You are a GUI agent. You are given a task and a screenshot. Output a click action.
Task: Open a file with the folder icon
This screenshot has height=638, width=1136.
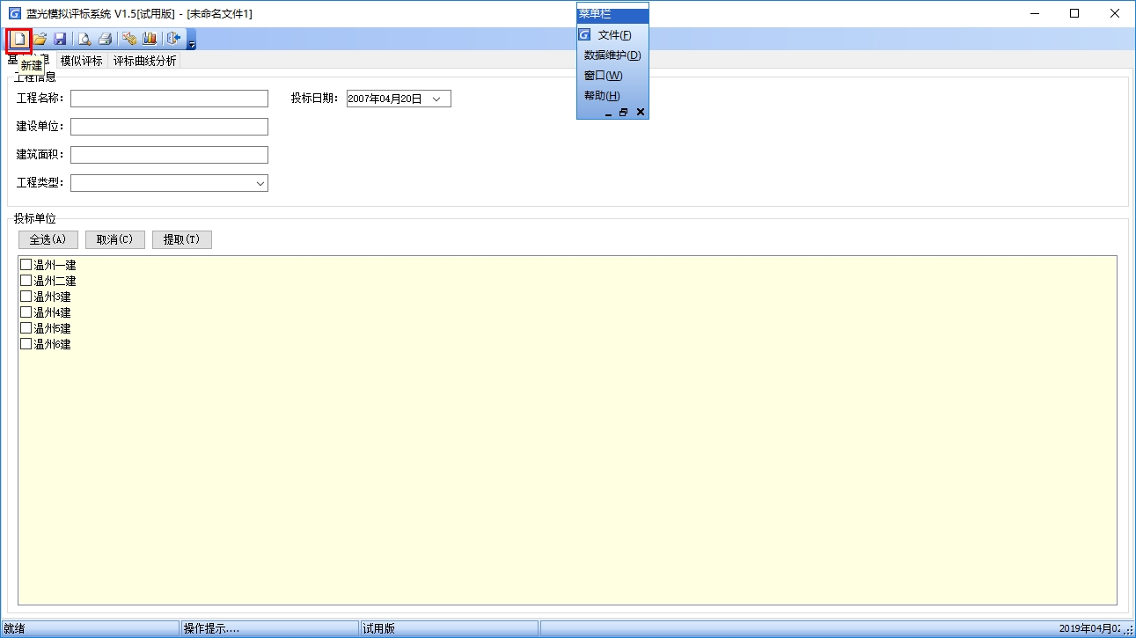(40, 39)
